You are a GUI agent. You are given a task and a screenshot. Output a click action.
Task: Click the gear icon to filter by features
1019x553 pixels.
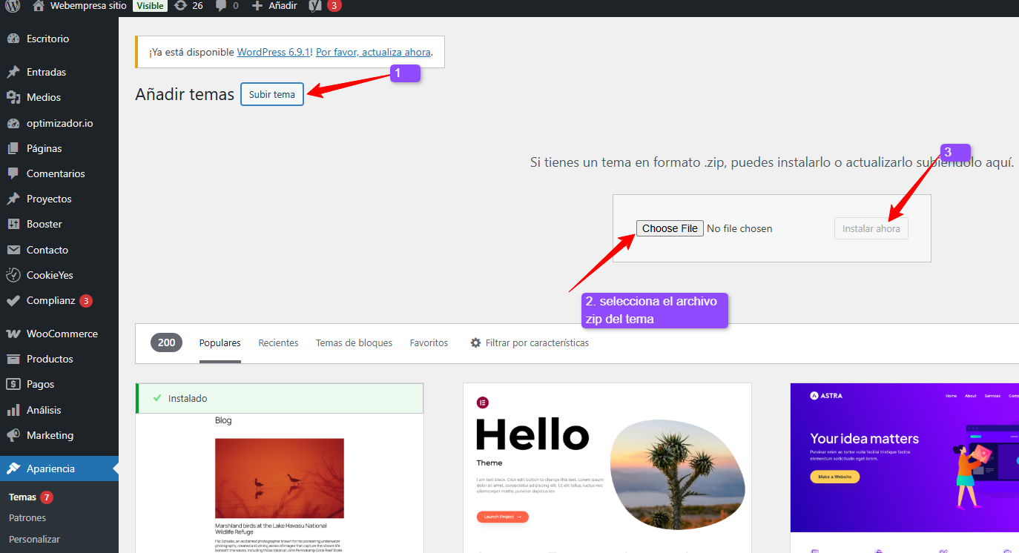click(475, 343)
